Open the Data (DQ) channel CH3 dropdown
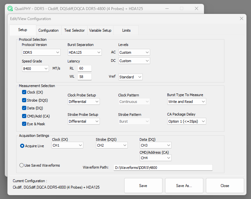Viewport: 251px width, 199px height. (155, 145)
